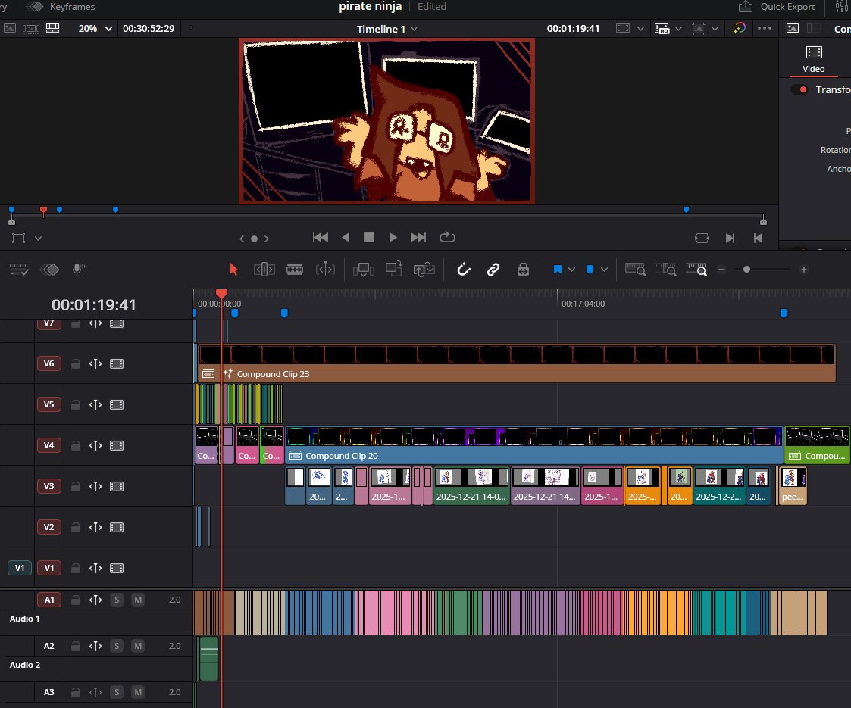
Task: Select the arrow Selection Mode tool
Action: point(234,270)
